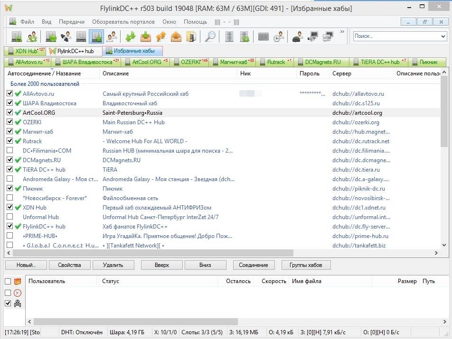Enable autoconnect for Andromeda Galaxy hub
452x339 pixels.
[x=10, y=179]
